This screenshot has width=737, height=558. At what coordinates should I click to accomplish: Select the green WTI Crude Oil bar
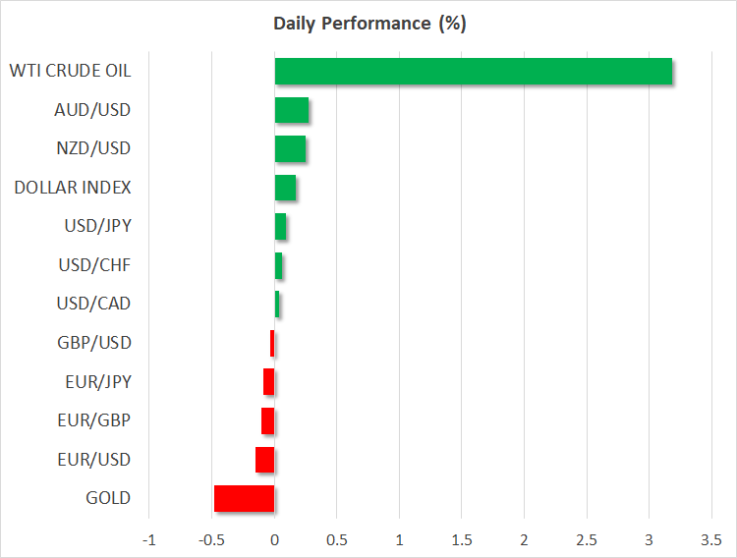[473, 72]
